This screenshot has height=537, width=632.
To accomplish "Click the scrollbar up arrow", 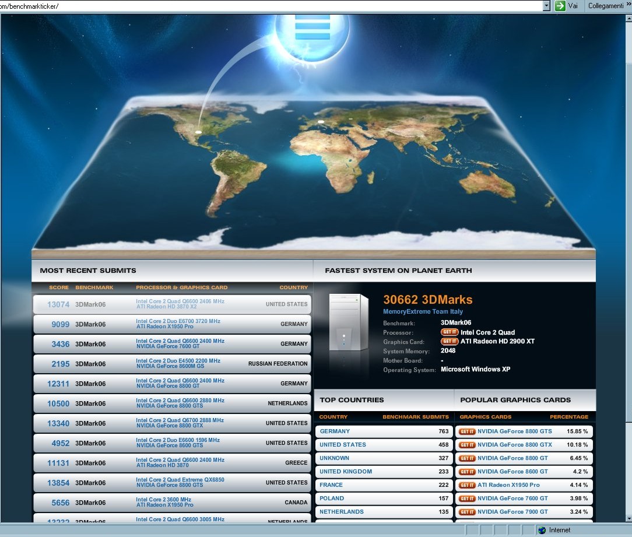I will pyautogui.click(x=629, y=19).
